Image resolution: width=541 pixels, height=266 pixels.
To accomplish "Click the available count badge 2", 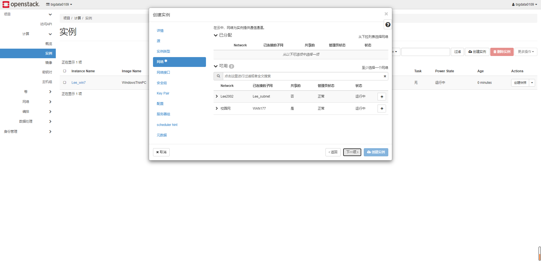I will (231, 66).
